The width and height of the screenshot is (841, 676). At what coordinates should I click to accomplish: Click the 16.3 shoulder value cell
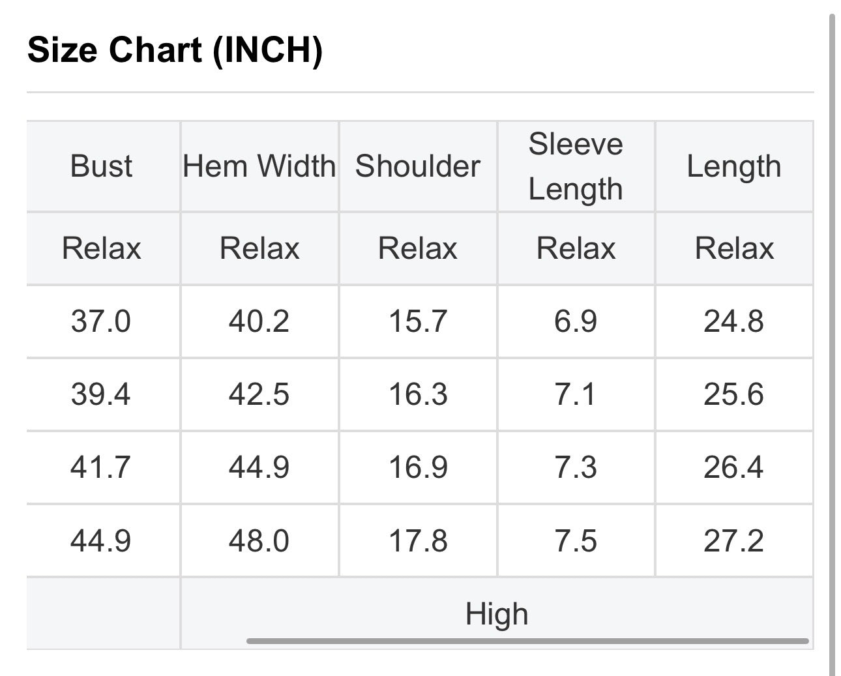418,394
